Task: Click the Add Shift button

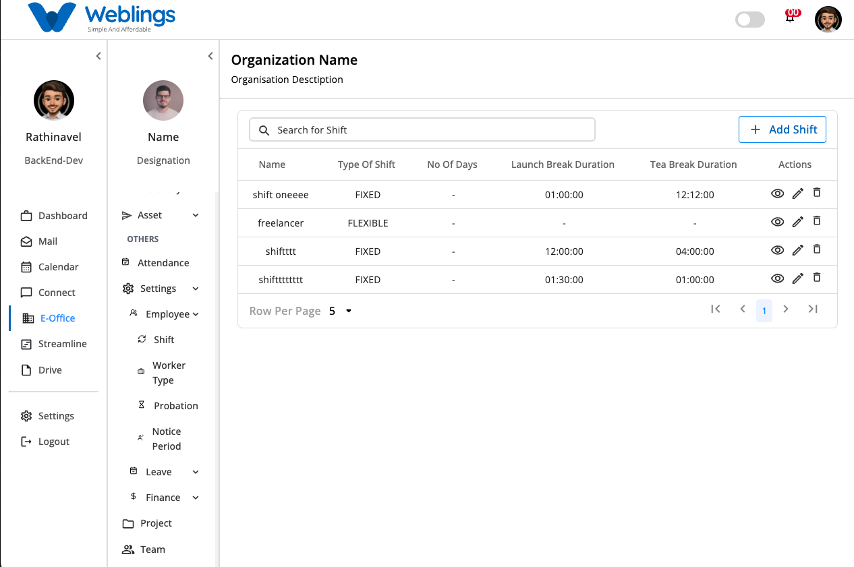Action: pos(782,129)
